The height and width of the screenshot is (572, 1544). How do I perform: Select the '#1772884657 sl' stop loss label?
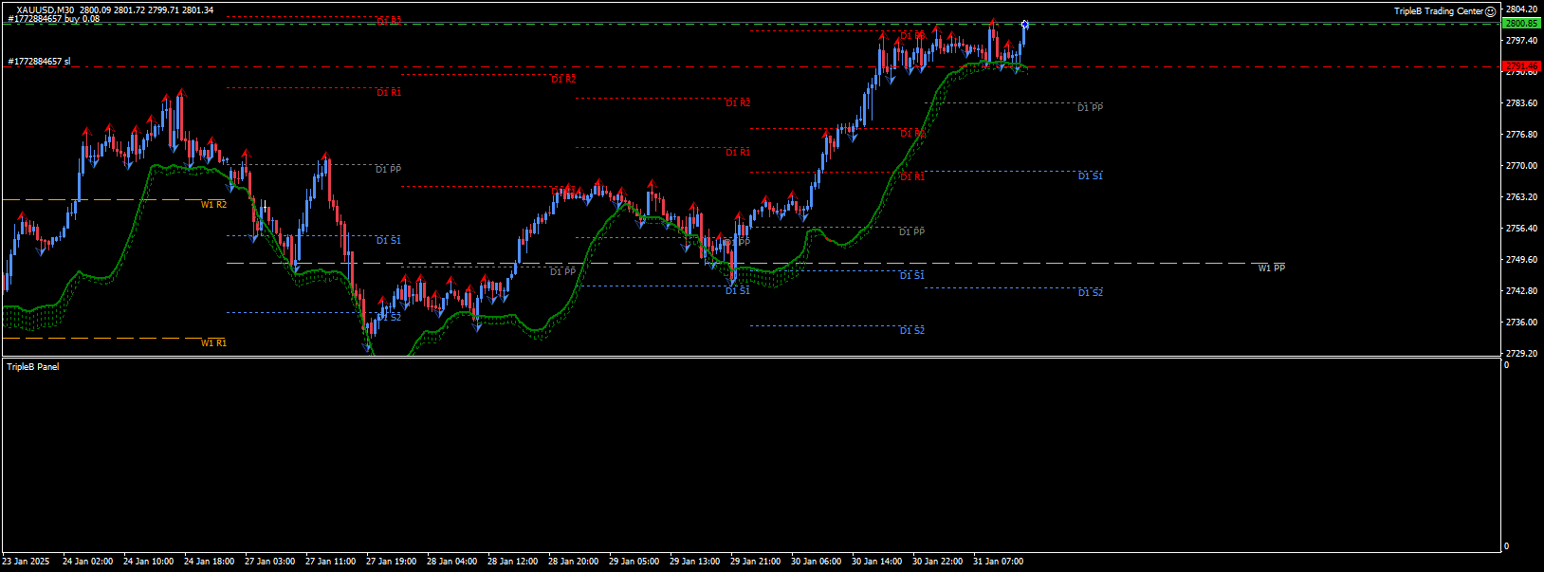coord(39,62)
